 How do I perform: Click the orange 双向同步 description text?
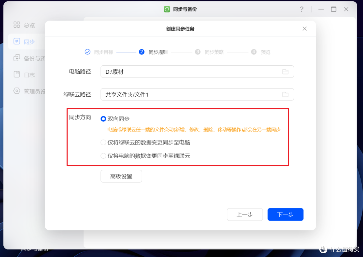coord(194,130)
